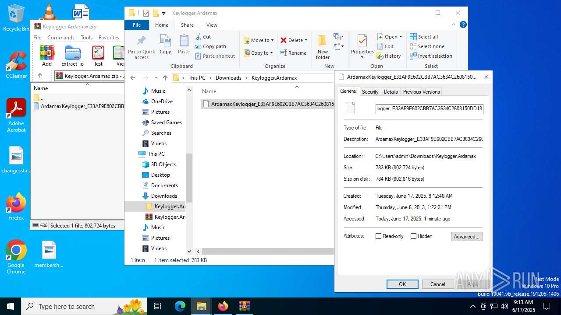Viewport: 561px width, 315px height.
Task: Click the Paste ribbon icon
Action: pyautogui.click(x=184, y=45)
